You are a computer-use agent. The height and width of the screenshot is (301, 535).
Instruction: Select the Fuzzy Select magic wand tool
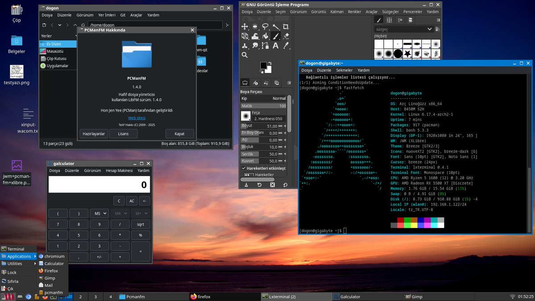click(x=276, y=27)
